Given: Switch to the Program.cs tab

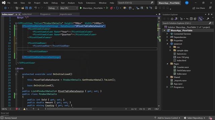Looking at the screenshot, I should pos(45,14).
